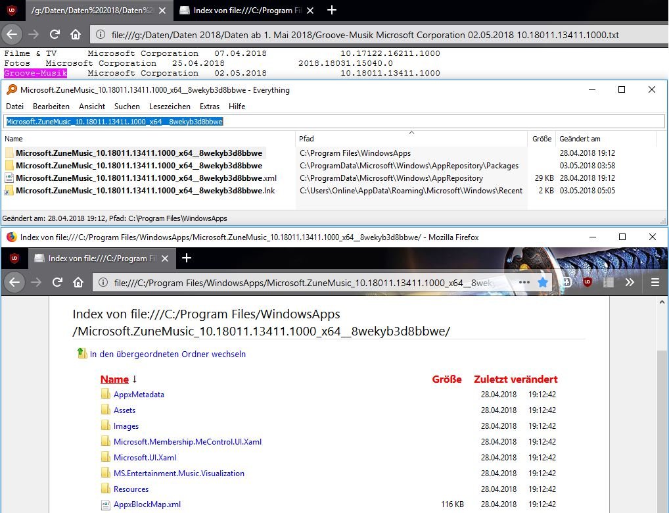Open the AppxBlockMap.xml file

point(147,504)
